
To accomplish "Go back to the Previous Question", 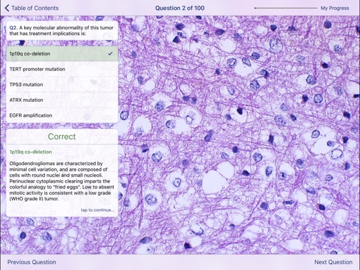I will (x=32, y=262).
